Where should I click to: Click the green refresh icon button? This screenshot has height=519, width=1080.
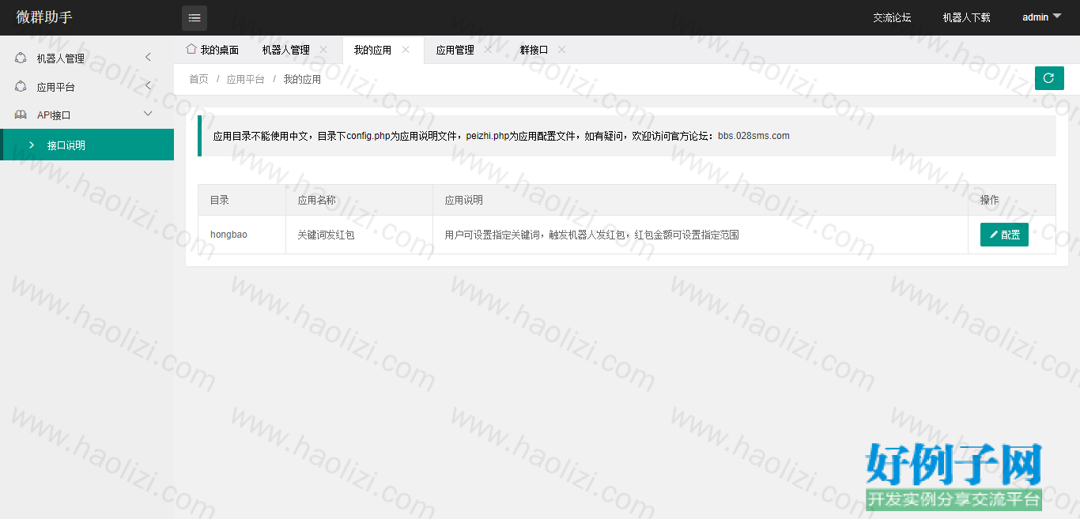(1049, 78)
